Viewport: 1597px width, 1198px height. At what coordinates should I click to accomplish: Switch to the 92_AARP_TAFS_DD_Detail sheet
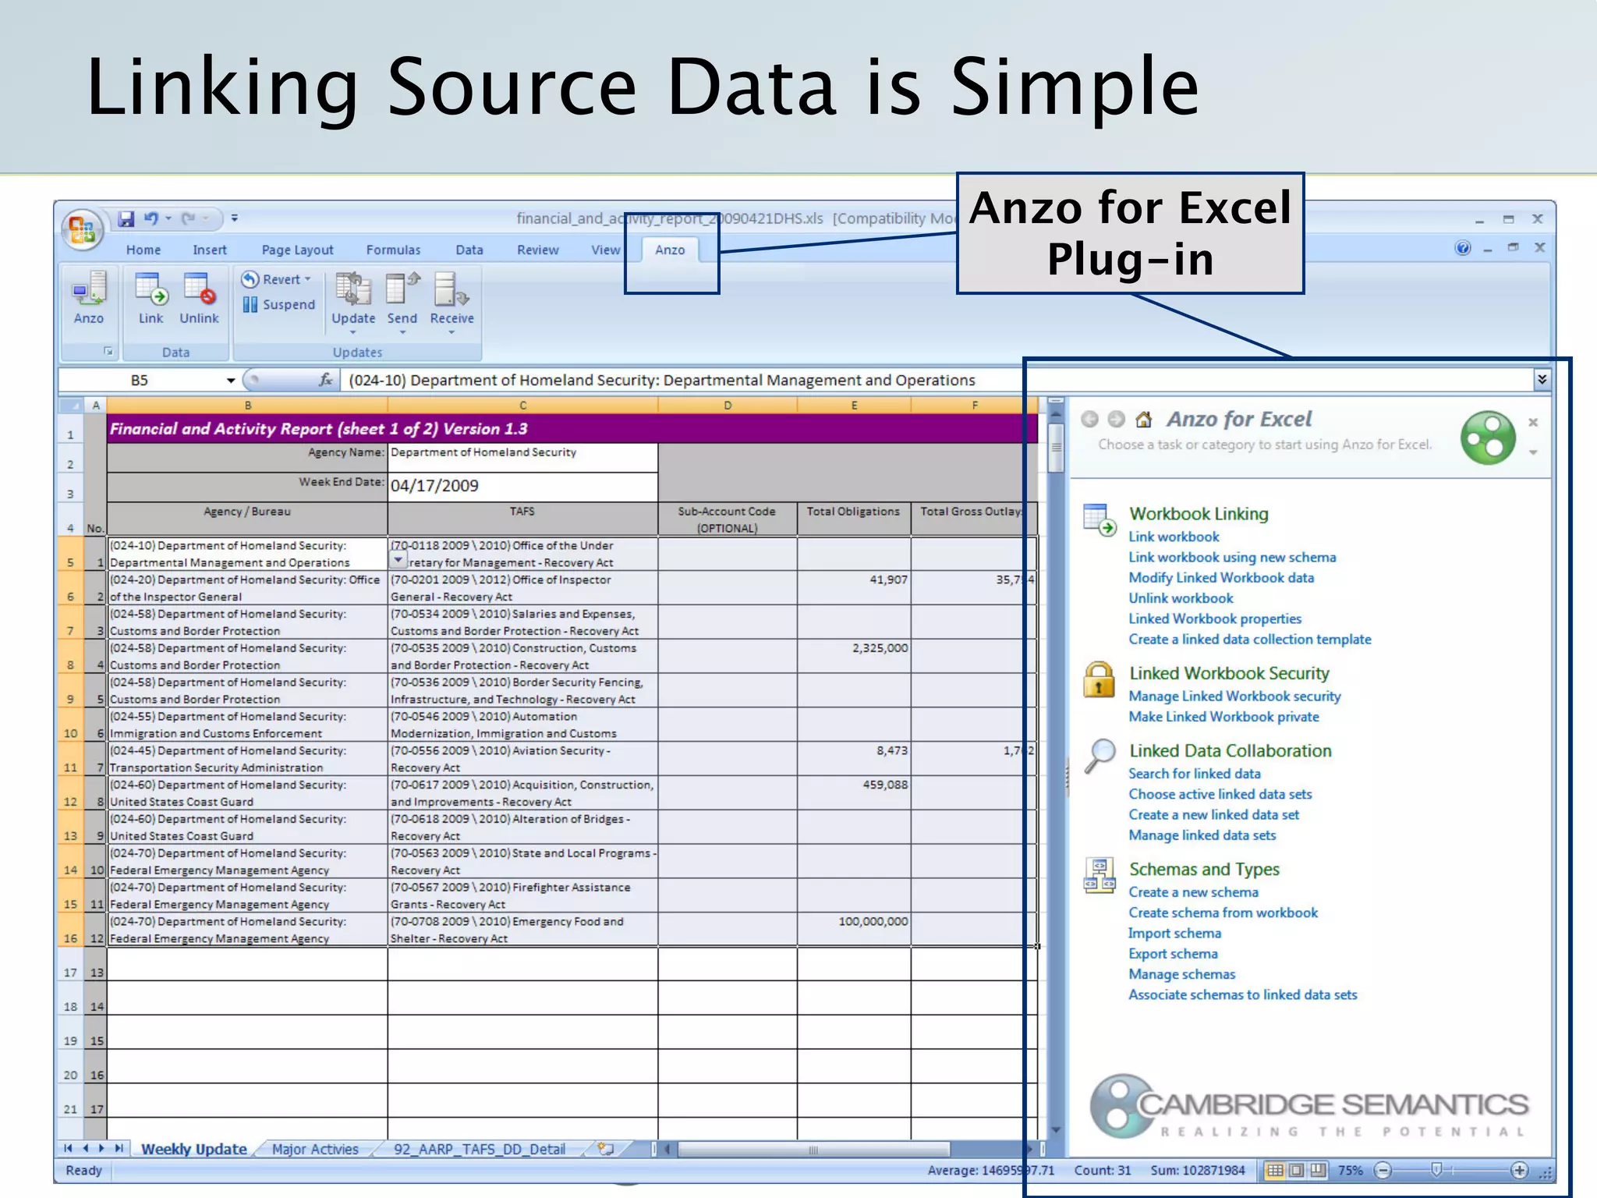pyautogui.click(x=480, y=1149)
